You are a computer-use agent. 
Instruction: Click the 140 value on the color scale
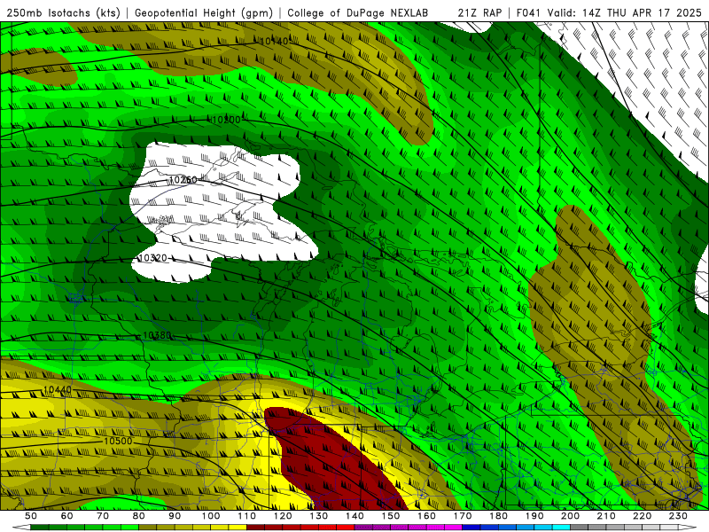(355, 516)
